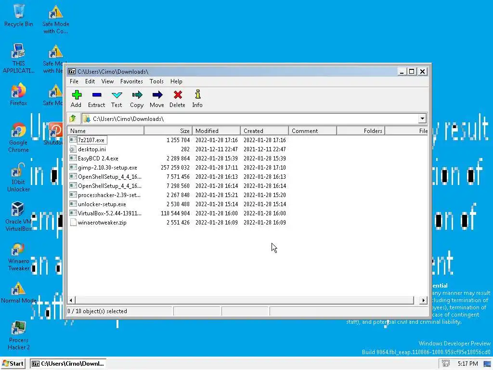Open the Info toolbar icon
Viewport: 493px width, 370px height.
[x=197, y=95]
